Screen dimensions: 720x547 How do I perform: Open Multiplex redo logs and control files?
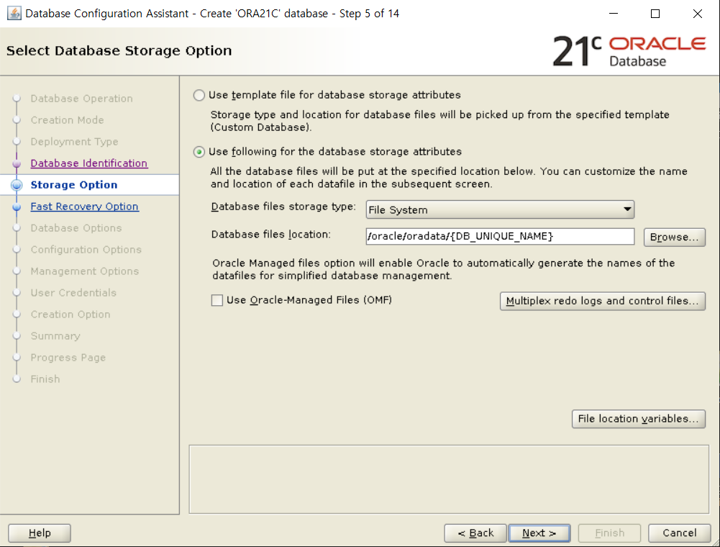tap(603, 301)
